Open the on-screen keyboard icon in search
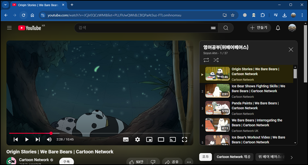 coord(213,28)
